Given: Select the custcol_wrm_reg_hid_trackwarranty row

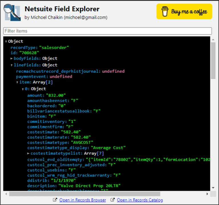Looking at the screenshot, I should tap(74, 175).
